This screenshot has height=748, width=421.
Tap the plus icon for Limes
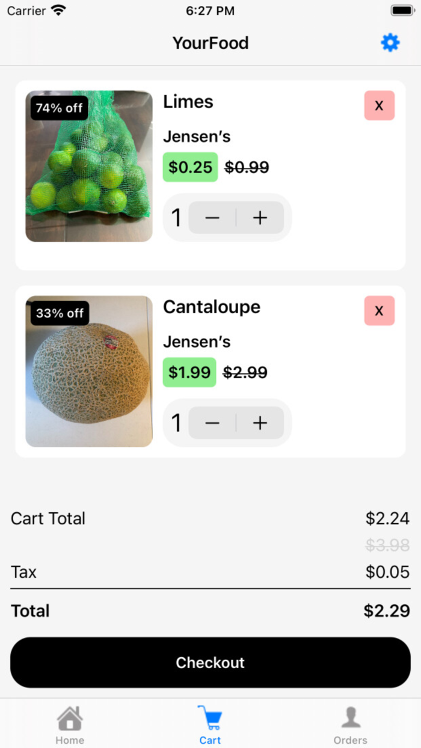260,217
